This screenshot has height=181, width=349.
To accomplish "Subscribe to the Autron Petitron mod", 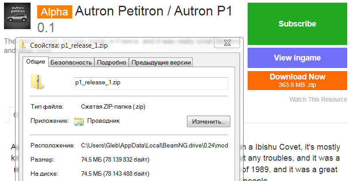I will pyautogui.click(x=297, y=24).
